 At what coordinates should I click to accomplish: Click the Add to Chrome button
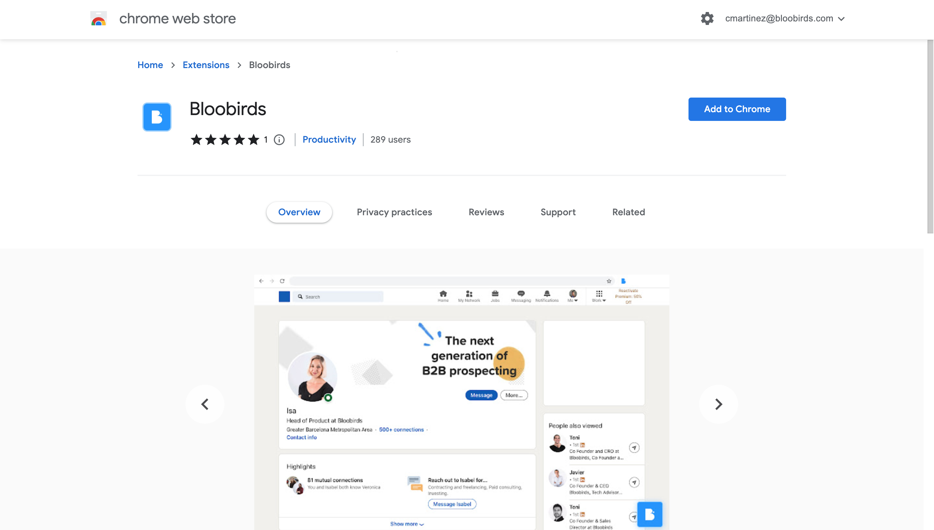(737, 109)
